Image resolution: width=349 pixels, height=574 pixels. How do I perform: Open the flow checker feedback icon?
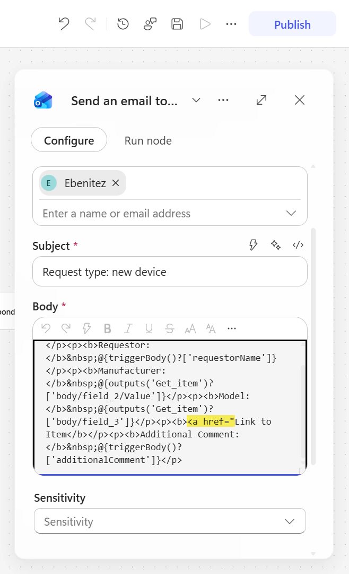pos(150,24)
